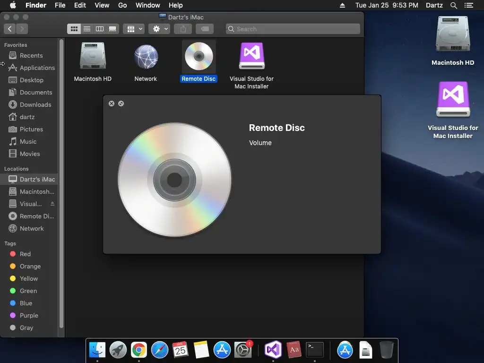Click the Share toolbar button
This screenshot has width=484, height=363.
tap(183, 29)
